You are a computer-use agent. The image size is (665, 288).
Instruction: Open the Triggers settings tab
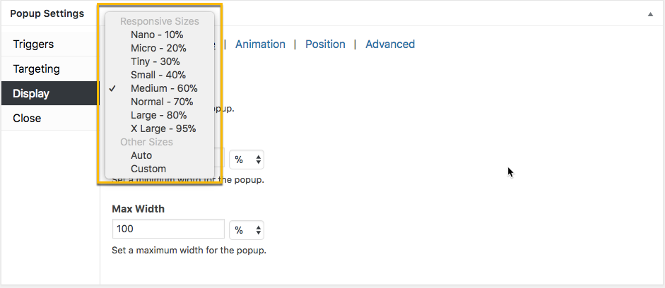coord(33,44)
